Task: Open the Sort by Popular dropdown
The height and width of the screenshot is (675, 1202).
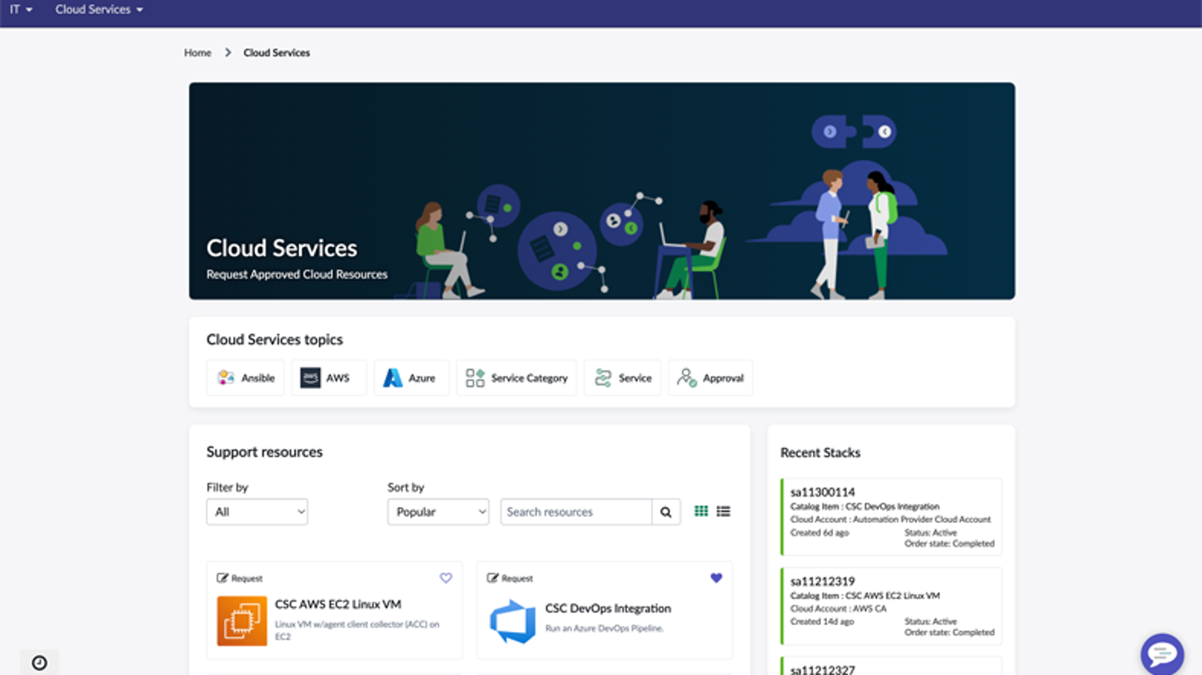Action: [x=438, y=512]
